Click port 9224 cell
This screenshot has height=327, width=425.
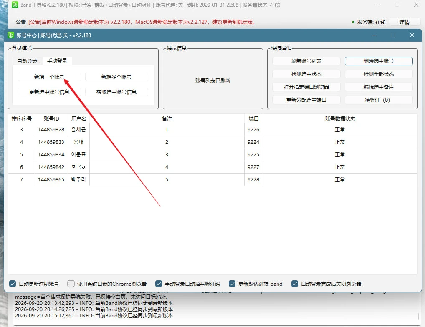coord(253,142)
